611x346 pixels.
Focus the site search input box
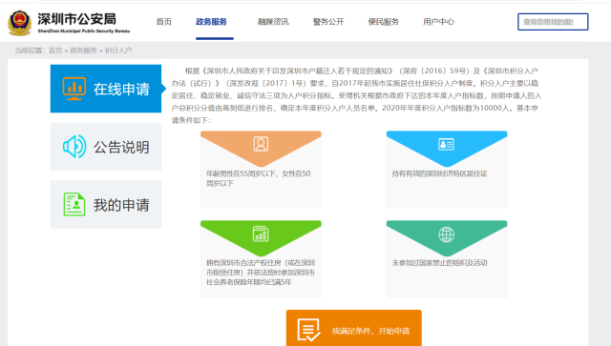coord(553,22)
